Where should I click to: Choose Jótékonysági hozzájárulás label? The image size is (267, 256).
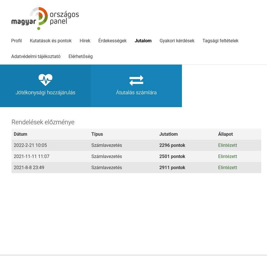45,93
